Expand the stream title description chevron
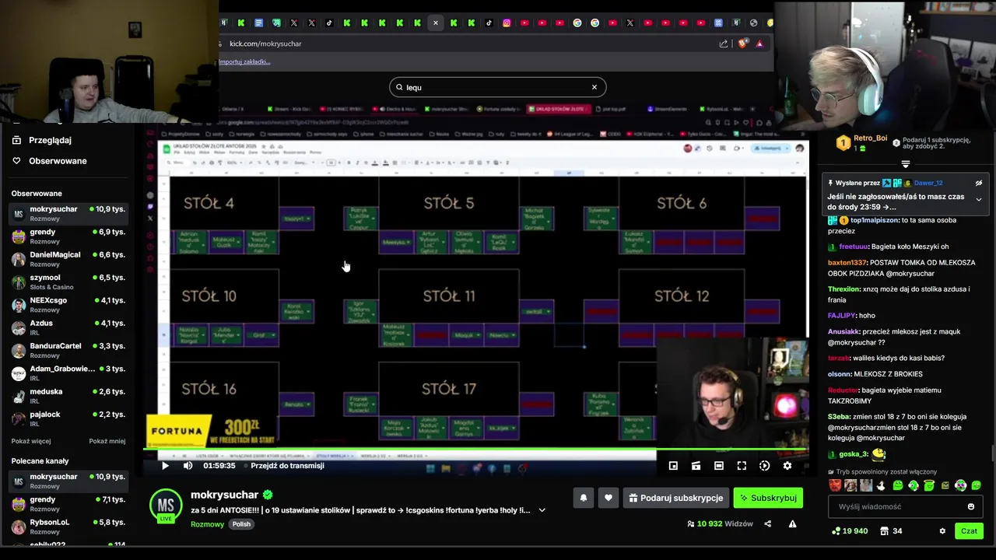996x560 pixels. (x=542, y=510)
